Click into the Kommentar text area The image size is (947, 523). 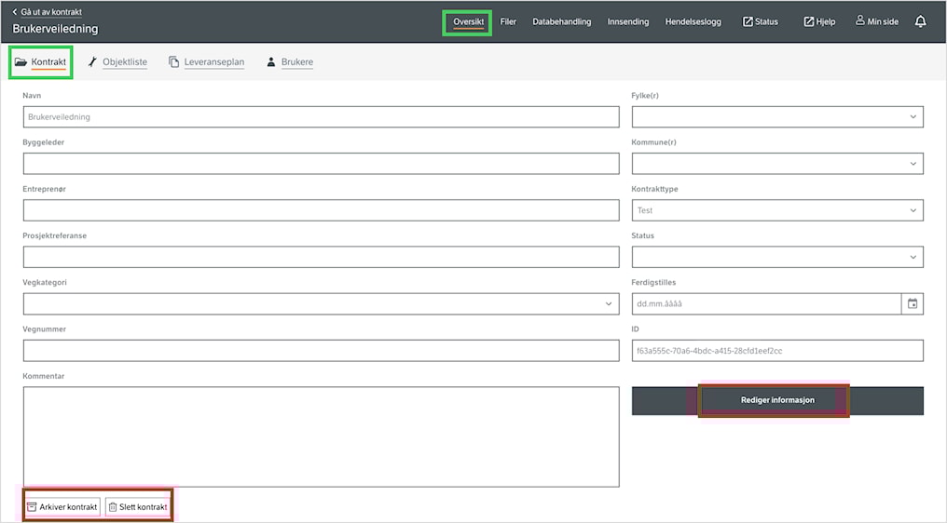(x=321, y=436)
